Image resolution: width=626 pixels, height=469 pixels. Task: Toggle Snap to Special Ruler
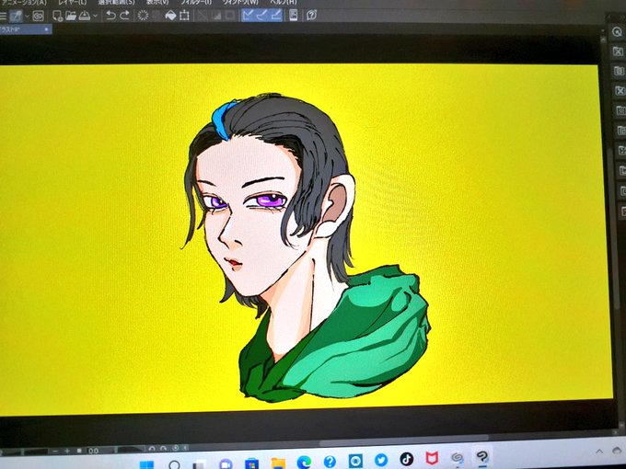tap(261, 15)
